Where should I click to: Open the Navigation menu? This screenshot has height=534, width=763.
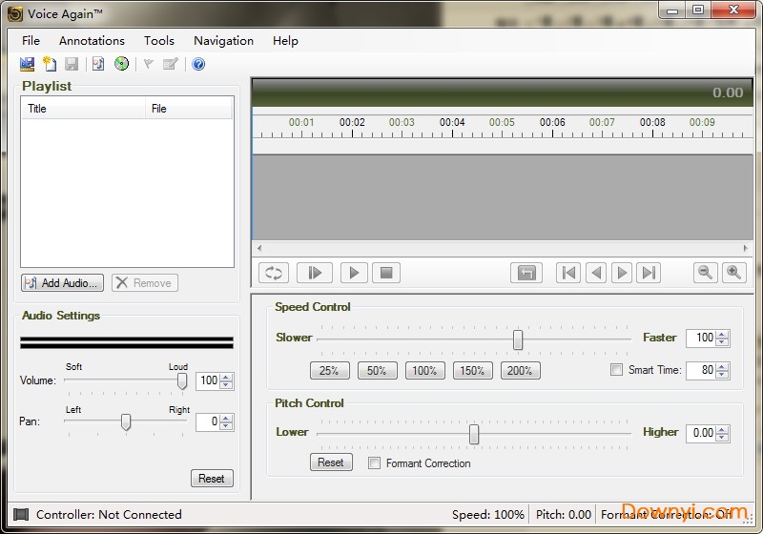coord(223,40)
